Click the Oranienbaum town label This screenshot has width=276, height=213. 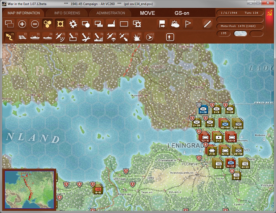click(x=167, y=160)
